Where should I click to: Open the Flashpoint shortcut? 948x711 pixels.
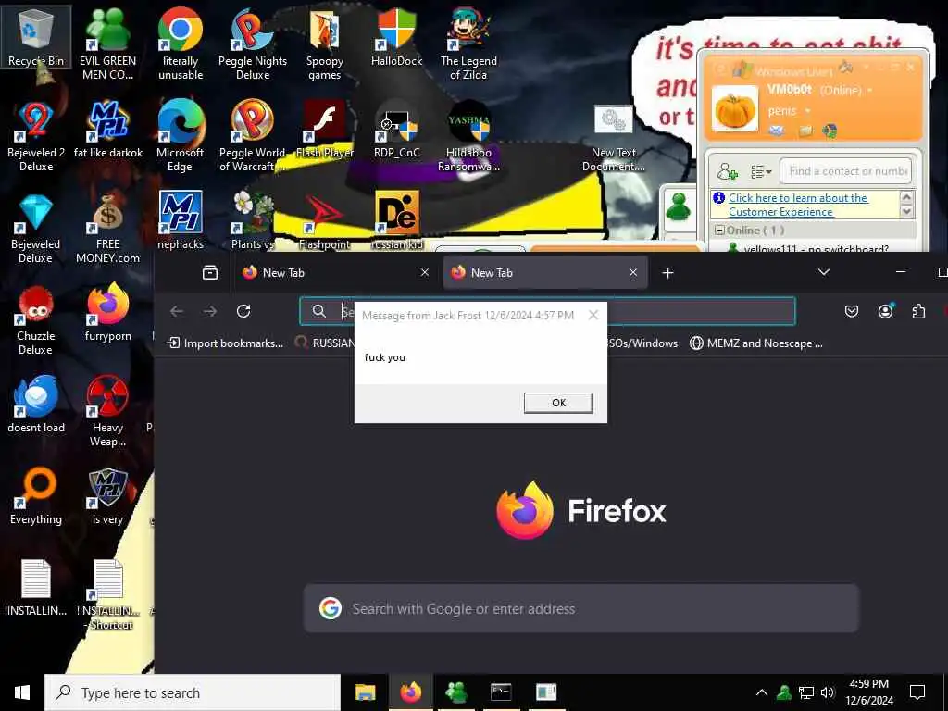(325, 221)
